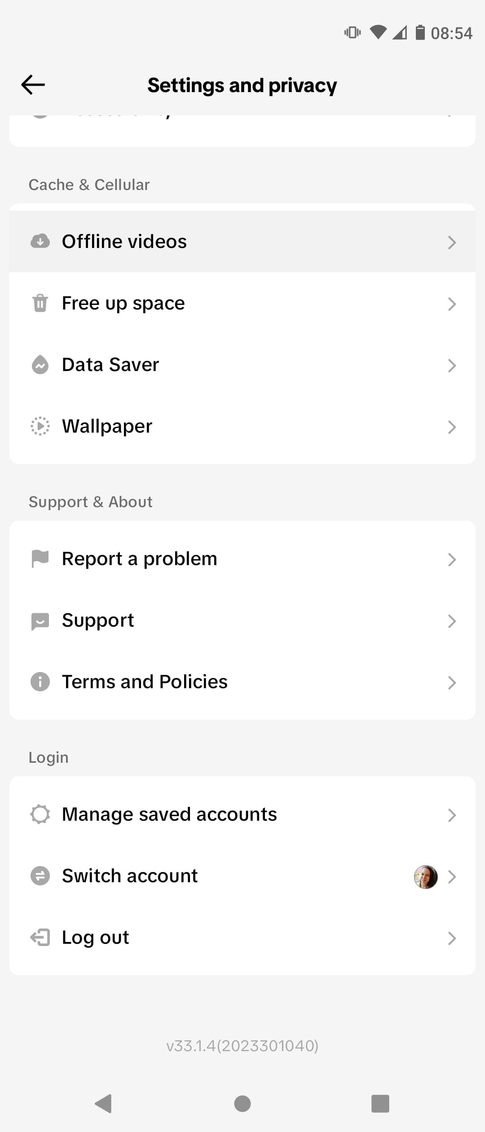Tap the Manage saved accounts gear icon
Screen dimensions: 485x1132
click(40, 814)
